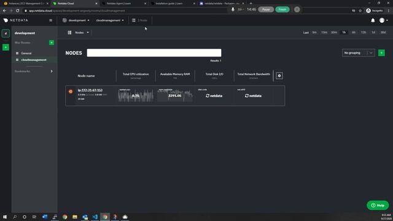Open the Nodes view dropdown
393x221 pixels.
(x=82, y=33)
